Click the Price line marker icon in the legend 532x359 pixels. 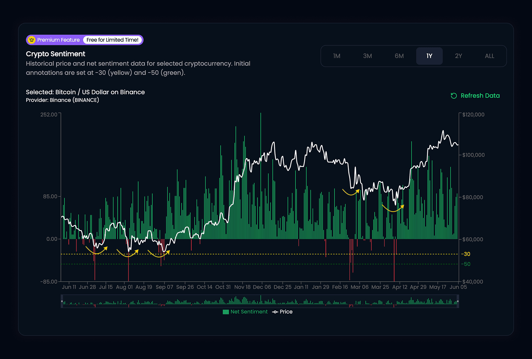point(274,312)
